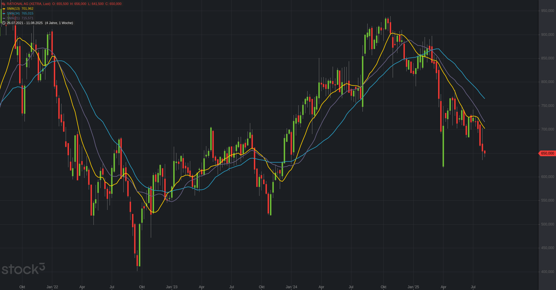Open the date range 26.07.2021 - 11.08.2025

pos(25,23)
